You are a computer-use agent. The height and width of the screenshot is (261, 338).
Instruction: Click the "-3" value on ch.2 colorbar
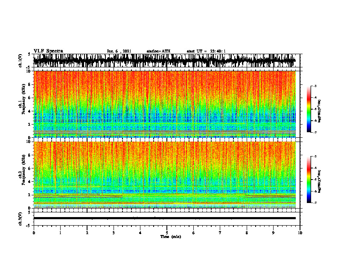point(315,157)
